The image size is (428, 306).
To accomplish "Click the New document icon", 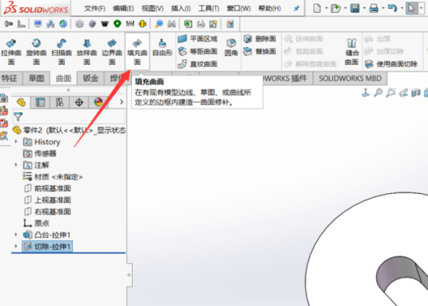I will pos(317,8).
